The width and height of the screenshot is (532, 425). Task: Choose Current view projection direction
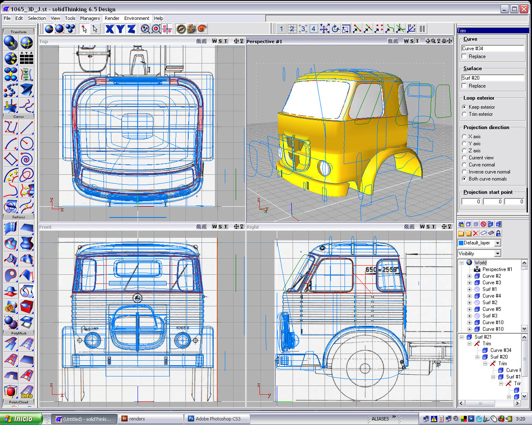tap(464, 158)
